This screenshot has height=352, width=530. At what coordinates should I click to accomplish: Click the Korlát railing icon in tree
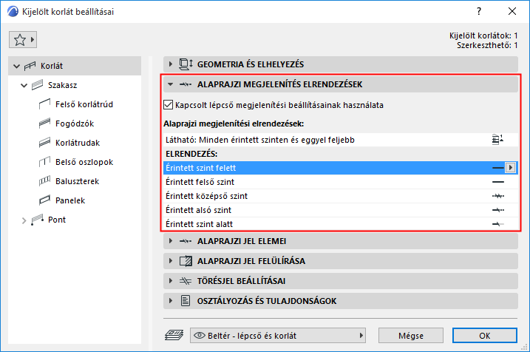coord(30,66)
